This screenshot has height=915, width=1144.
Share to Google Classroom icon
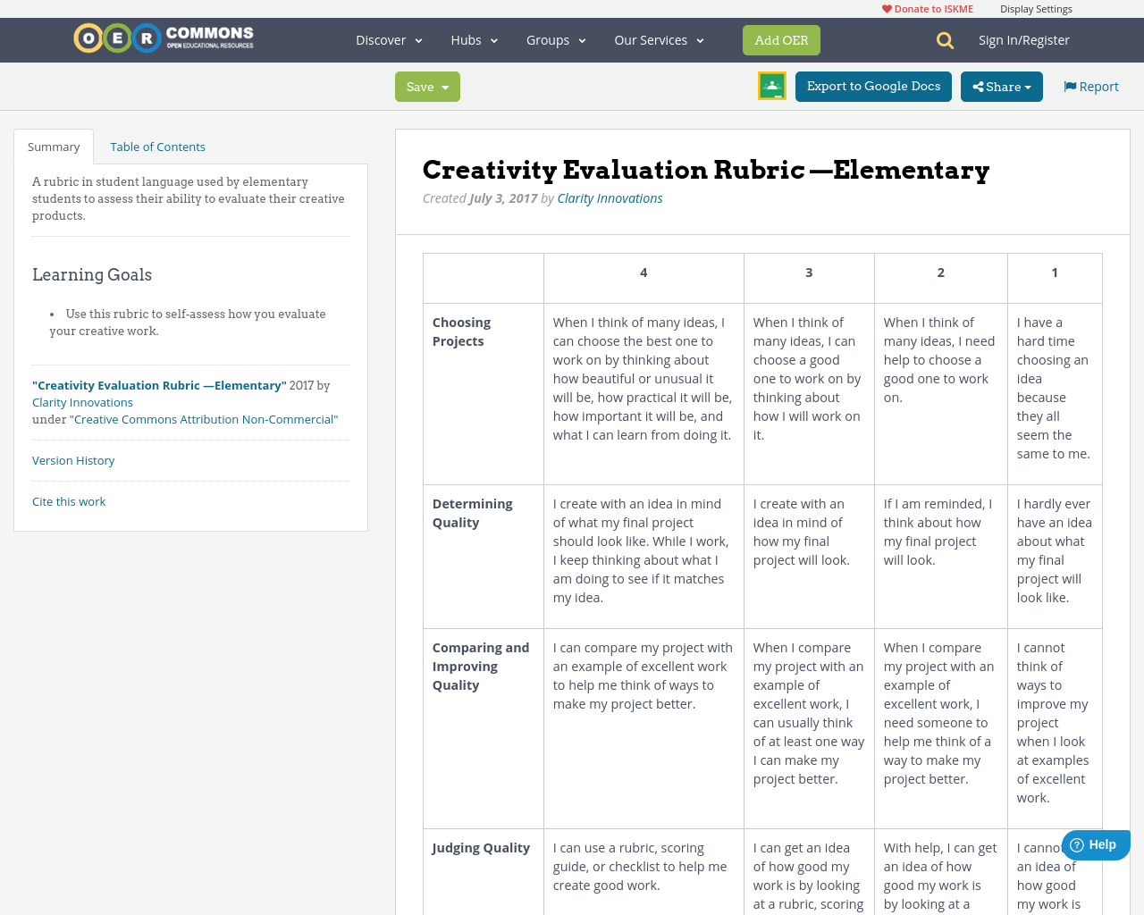pyautogui.click(x=771, y=85)
